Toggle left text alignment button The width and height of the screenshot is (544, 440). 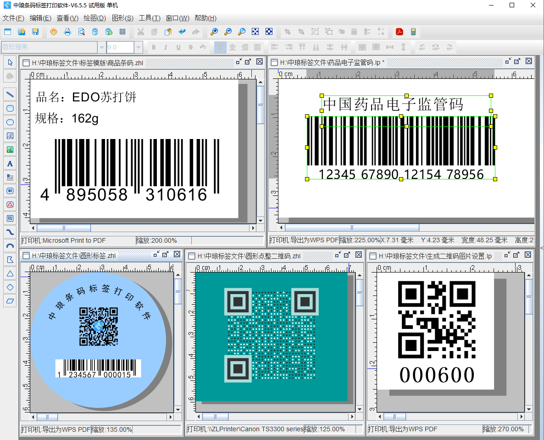(221, 47)
